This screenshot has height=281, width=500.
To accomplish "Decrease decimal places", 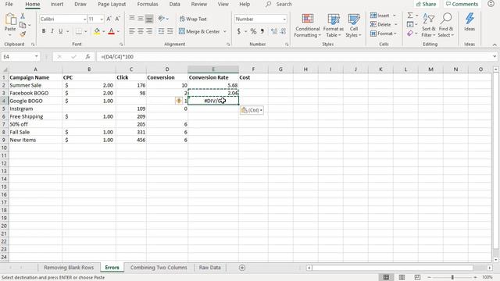I will point(283,31).
